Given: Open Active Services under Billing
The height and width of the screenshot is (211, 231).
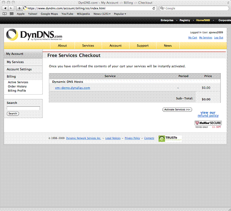Looking at the screenshot, I should pyautogui.click(x=18, y=82).
